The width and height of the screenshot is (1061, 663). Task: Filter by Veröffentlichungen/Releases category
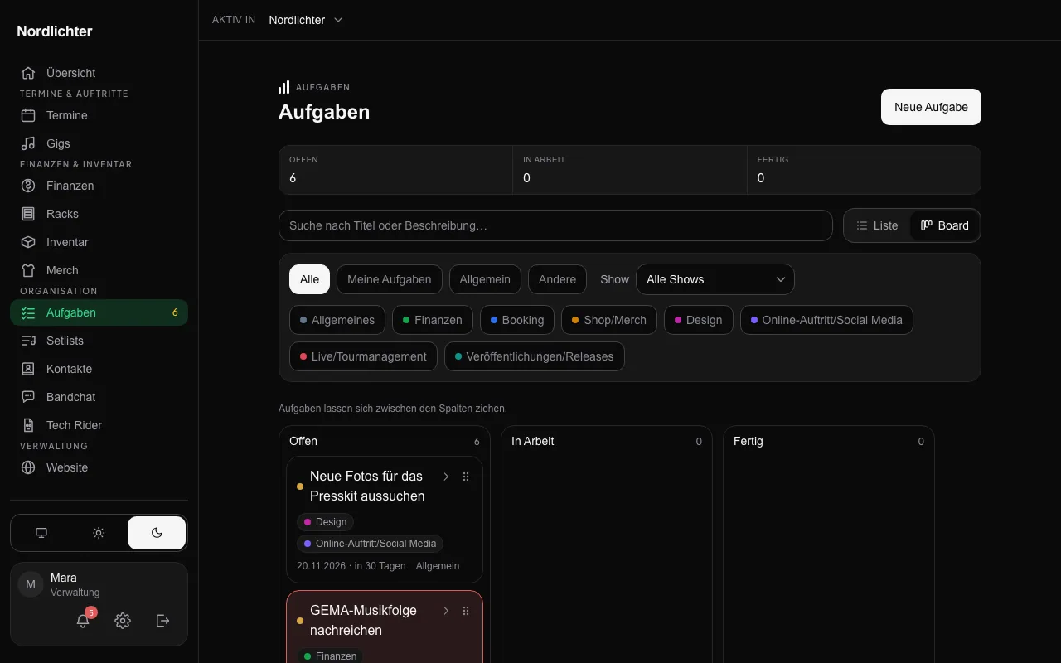(535, 356)
